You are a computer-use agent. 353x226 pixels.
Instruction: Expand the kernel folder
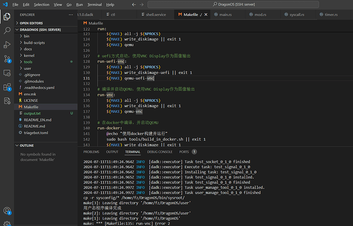29,55
